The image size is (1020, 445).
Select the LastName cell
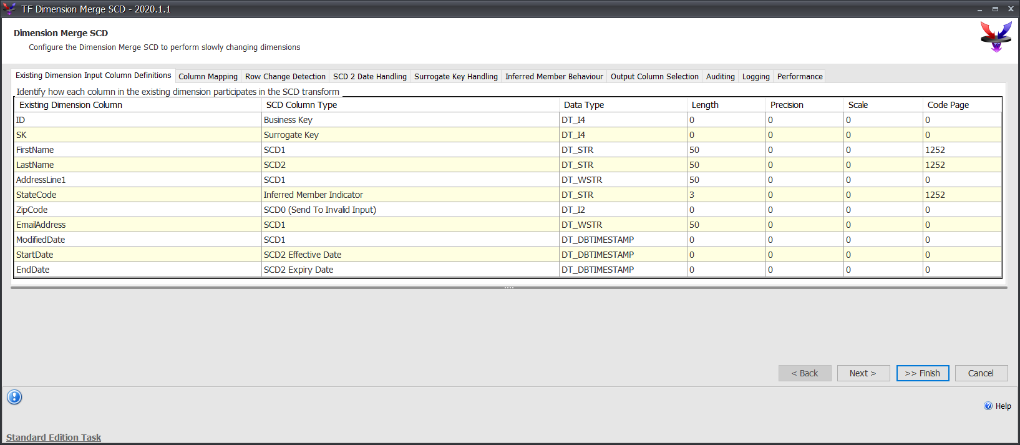[138, 165]
